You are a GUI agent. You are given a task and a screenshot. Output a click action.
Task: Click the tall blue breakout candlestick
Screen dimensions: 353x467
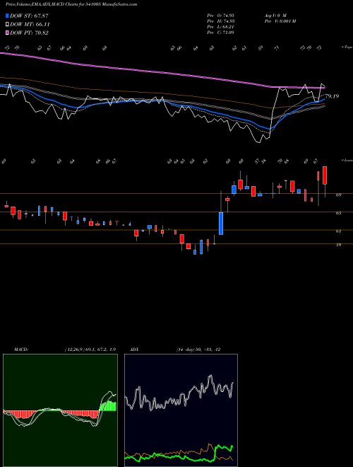coord(221,224)
